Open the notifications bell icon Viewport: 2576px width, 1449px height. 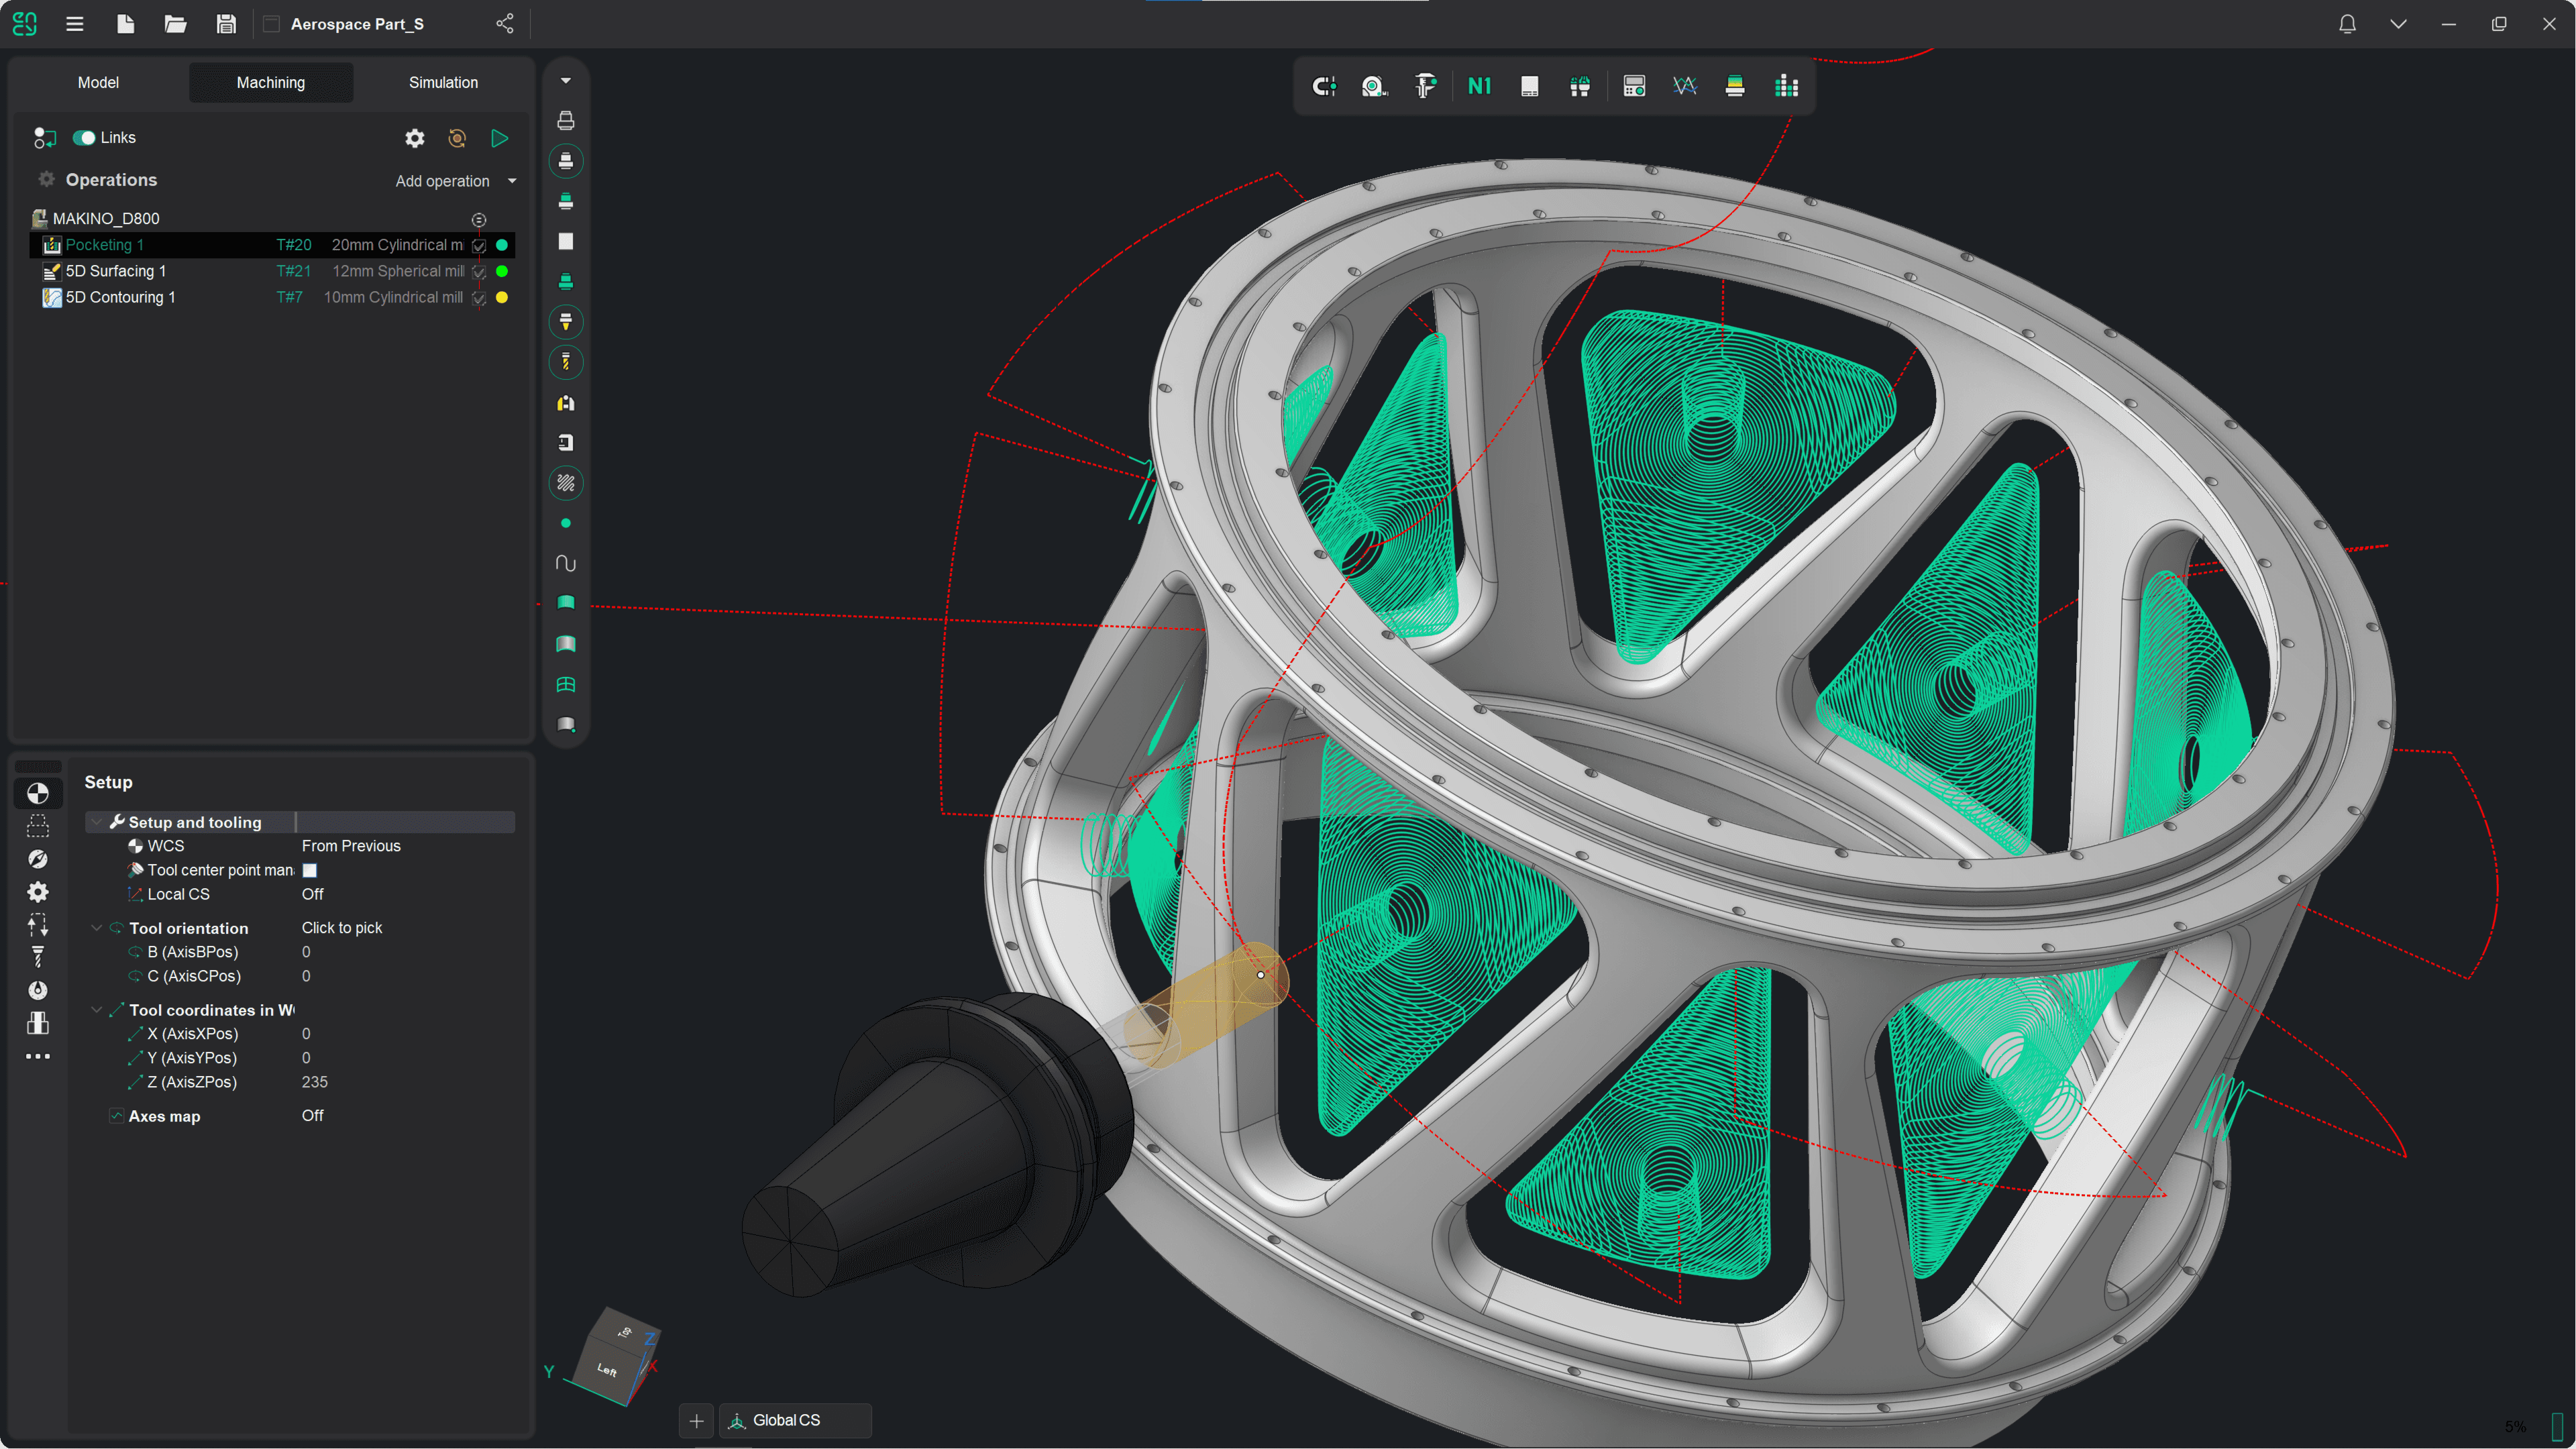(2347, 23)
